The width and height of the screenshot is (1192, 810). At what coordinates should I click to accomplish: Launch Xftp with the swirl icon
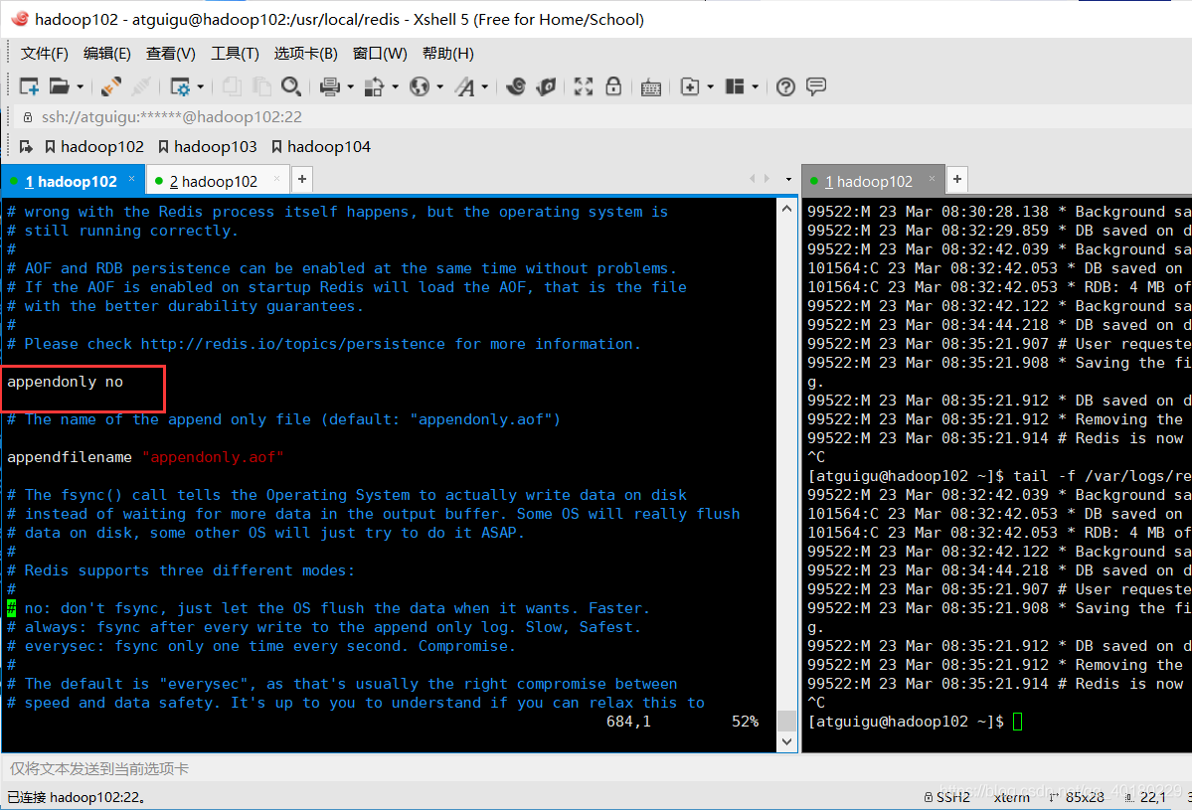(x=515, y=86)
